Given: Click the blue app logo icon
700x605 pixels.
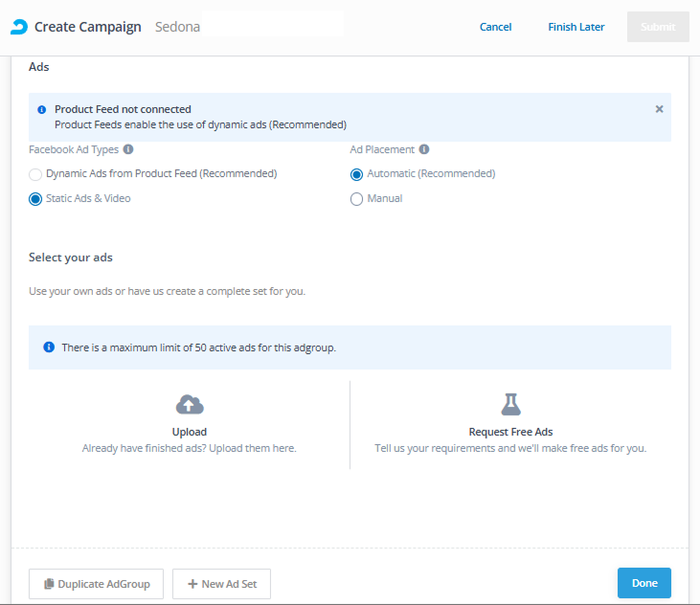Looking at the screenshot, I should [19, 27].
